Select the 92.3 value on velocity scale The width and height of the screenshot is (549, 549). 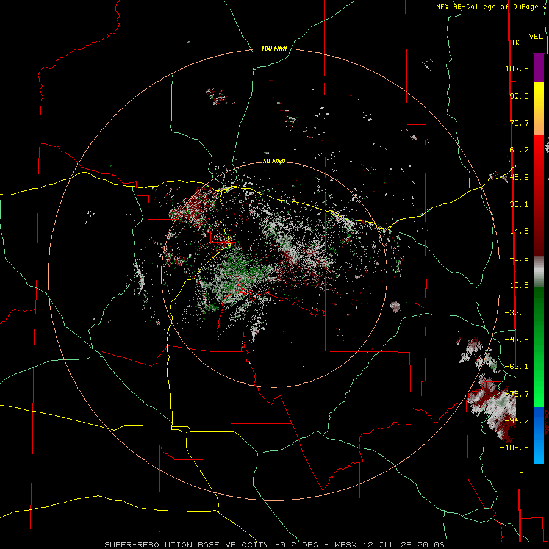click(x=519, y=96)
